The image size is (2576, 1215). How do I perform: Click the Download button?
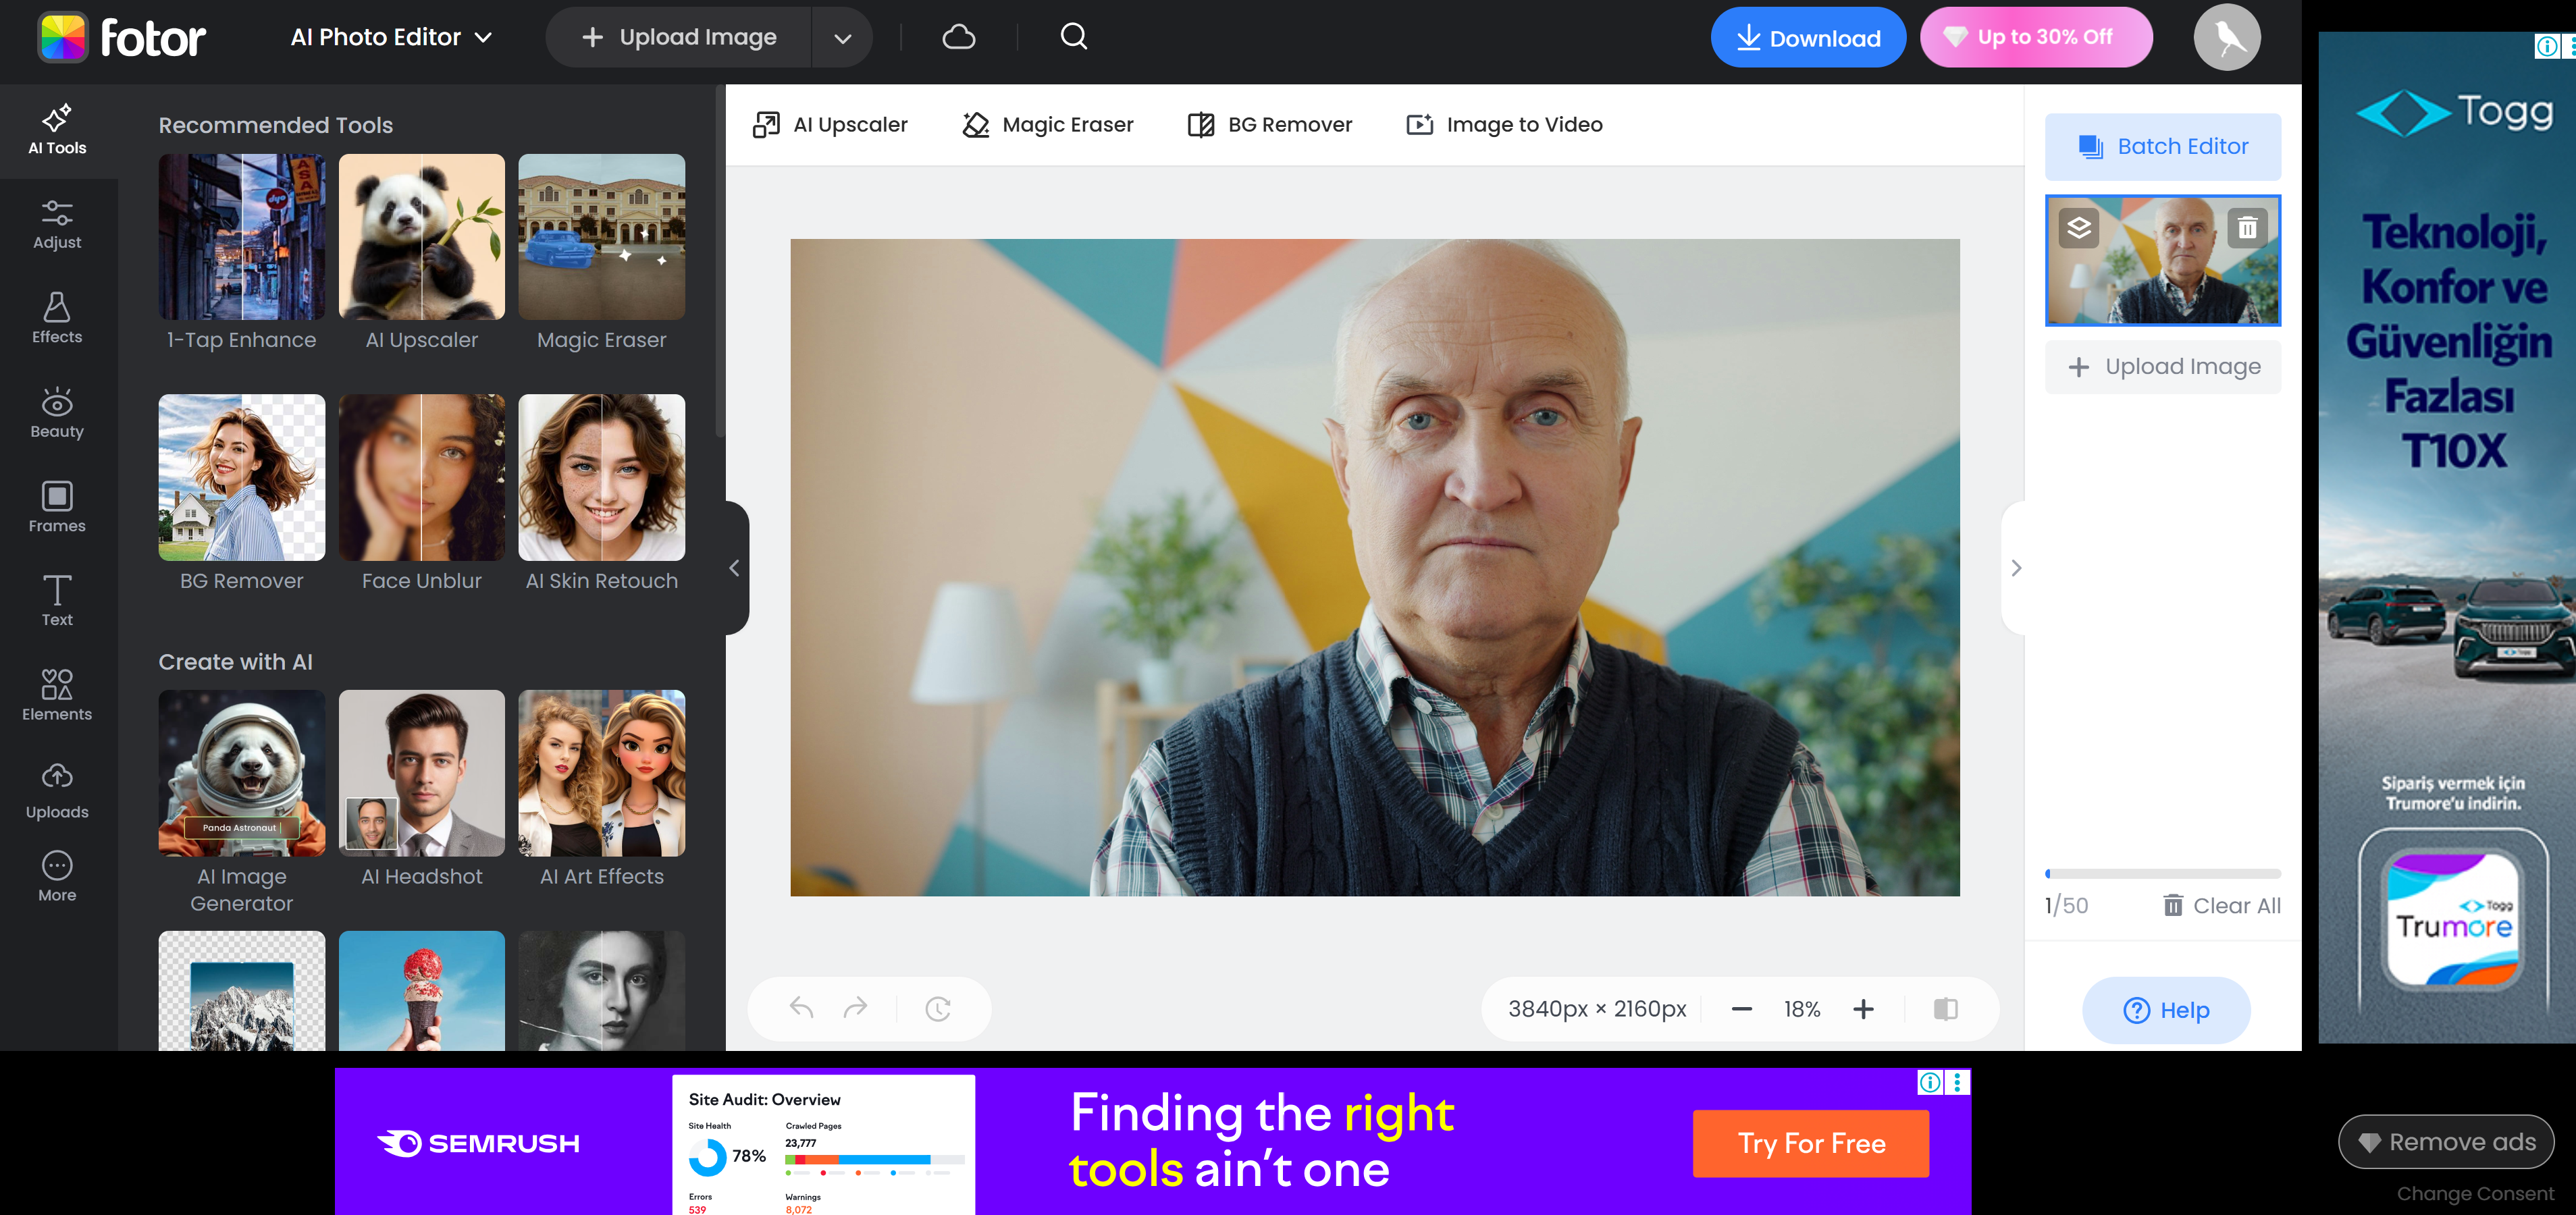click(x=1808, y=37)
